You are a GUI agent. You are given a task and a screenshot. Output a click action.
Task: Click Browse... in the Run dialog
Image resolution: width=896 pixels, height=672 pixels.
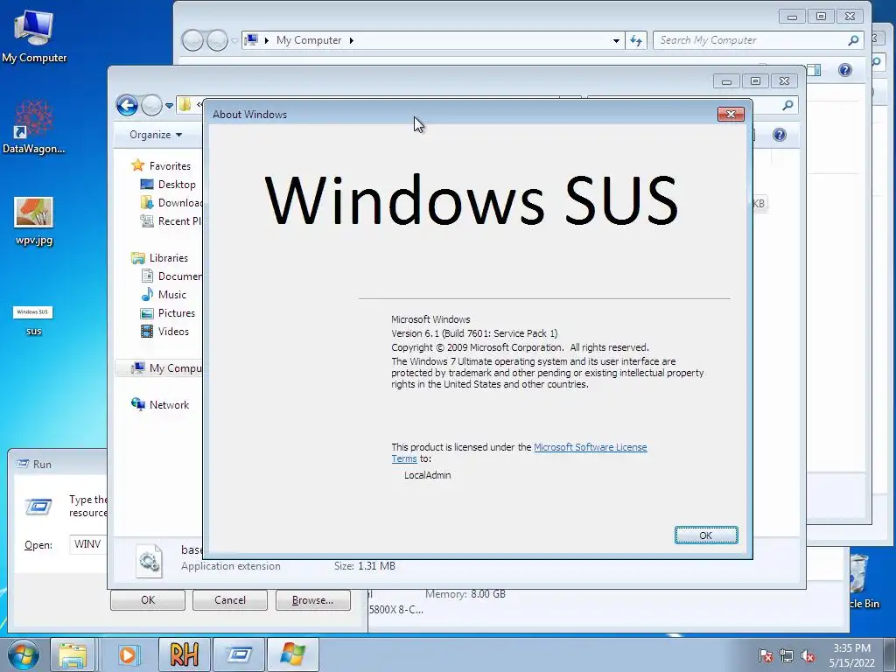(312, 600)
